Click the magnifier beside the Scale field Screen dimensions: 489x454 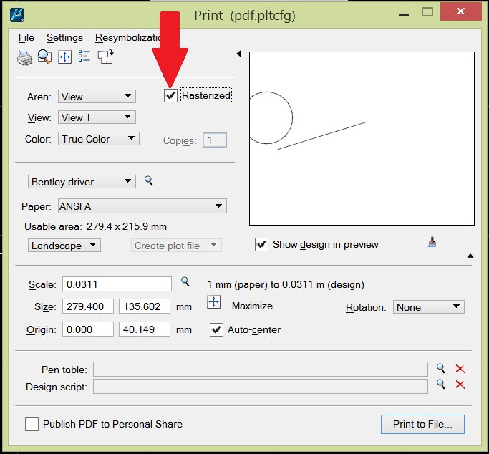pos(185,281)
